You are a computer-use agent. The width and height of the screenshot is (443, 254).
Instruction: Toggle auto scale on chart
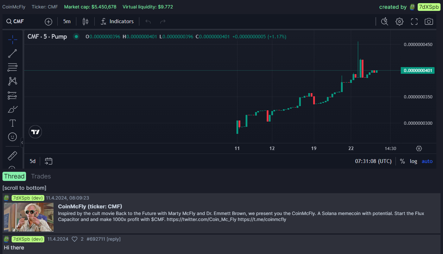tap(427, 161)
